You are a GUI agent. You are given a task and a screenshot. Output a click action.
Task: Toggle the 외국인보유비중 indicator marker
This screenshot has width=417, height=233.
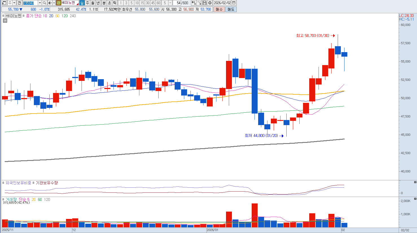[x=3, y=183]
